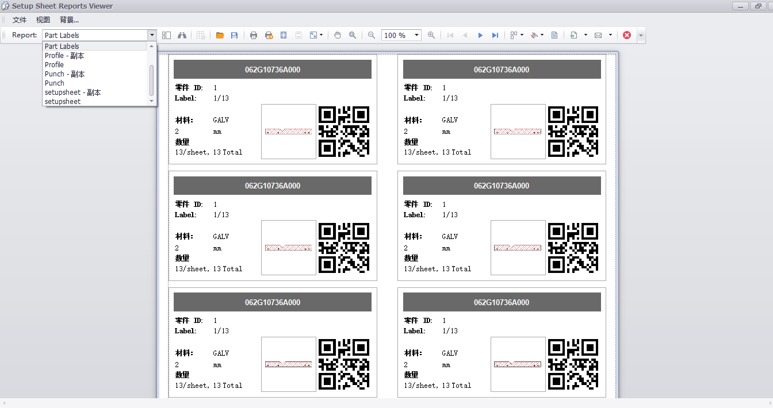
Task: Activate the hand pan tool
Action: pyautogui.click(x=338, y=35)
